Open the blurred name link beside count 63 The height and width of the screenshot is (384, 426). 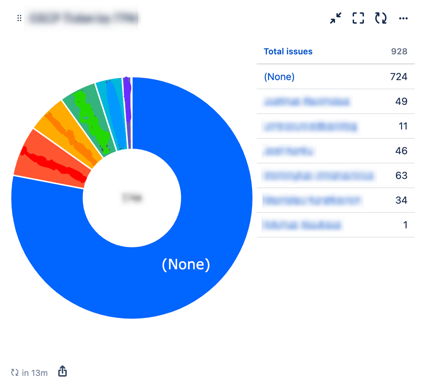319,175
